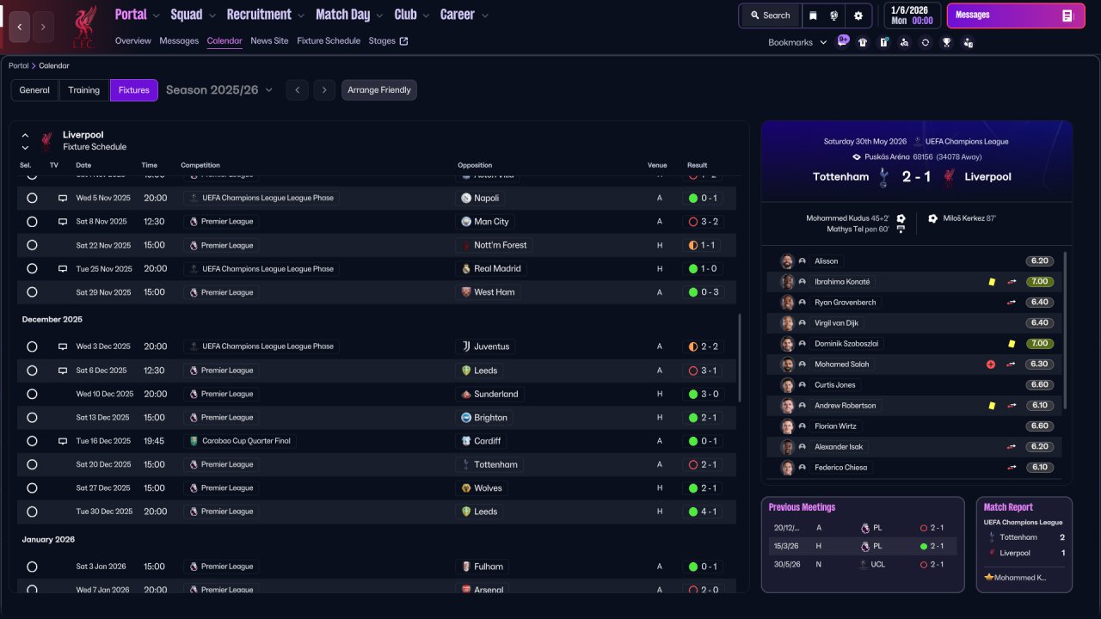Go to next season with right arrow
The image size is (1101, 619).
323,90
